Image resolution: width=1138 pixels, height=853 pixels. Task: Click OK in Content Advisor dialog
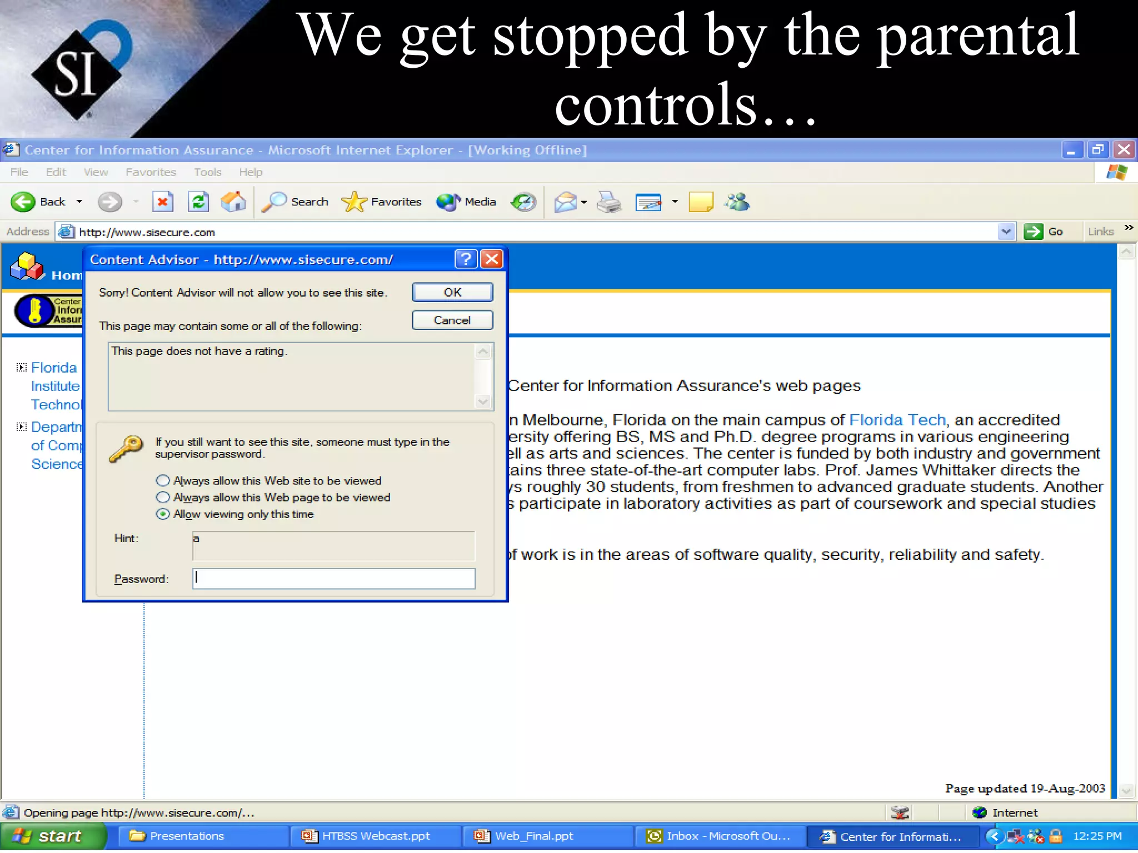click(452, 292)
